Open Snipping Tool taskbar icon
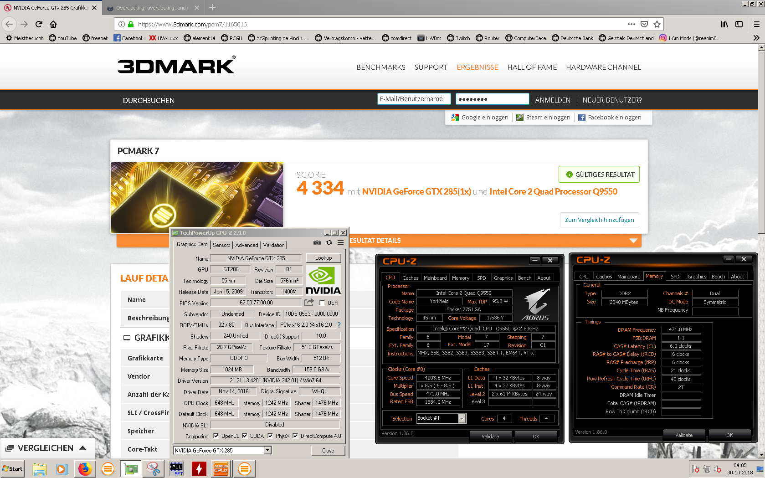Screen dimensions: 765x478 tap(153, 469)
